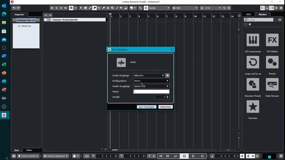Click the media rack home icon
Screen dimensions: 285x160
(x=250, y=24)
